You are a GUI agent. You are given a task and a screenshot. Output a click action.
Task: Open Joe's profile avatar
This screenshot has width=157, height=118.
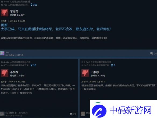tap(2, 54)
